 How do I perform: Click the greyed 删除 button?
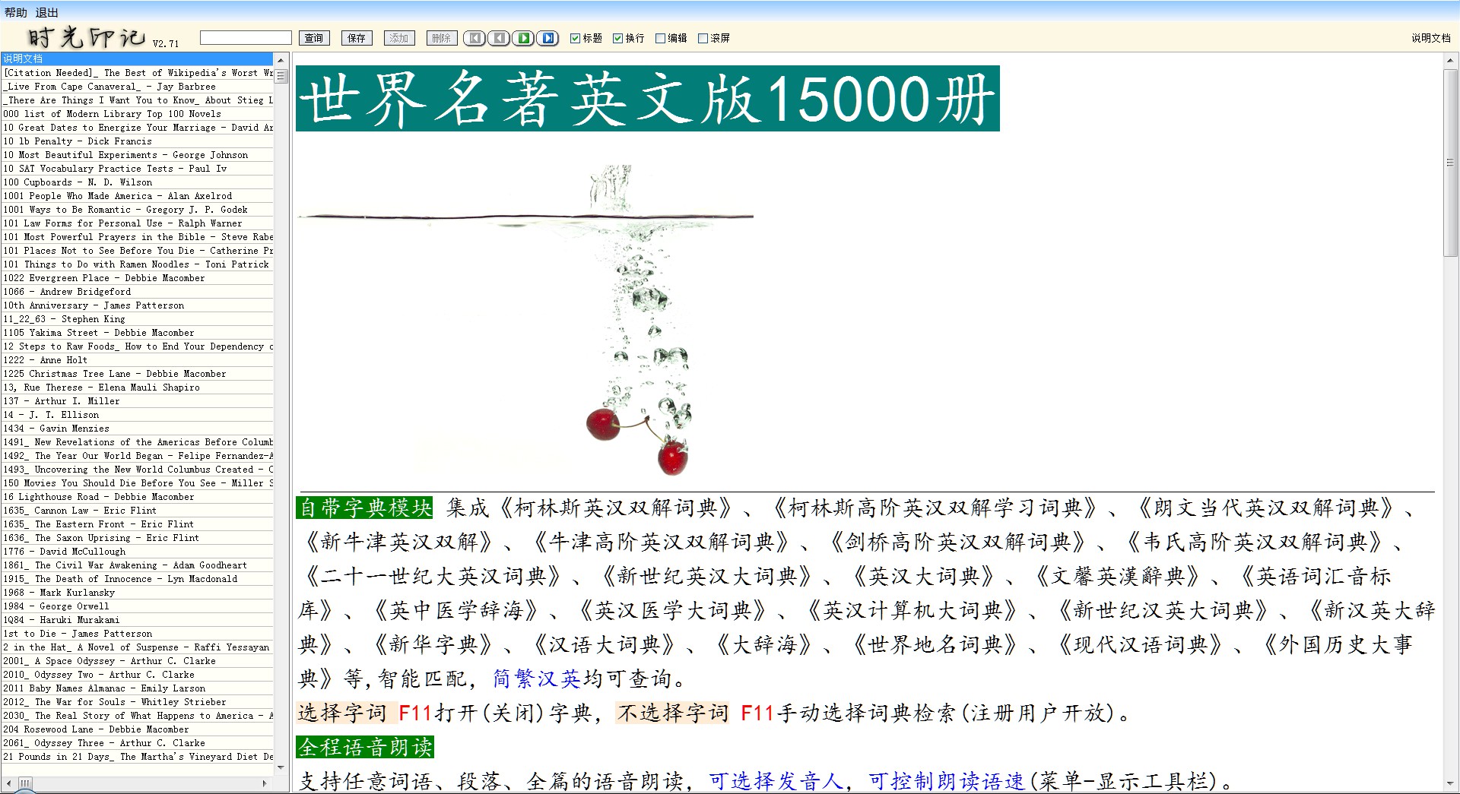[x=442, y=38]
